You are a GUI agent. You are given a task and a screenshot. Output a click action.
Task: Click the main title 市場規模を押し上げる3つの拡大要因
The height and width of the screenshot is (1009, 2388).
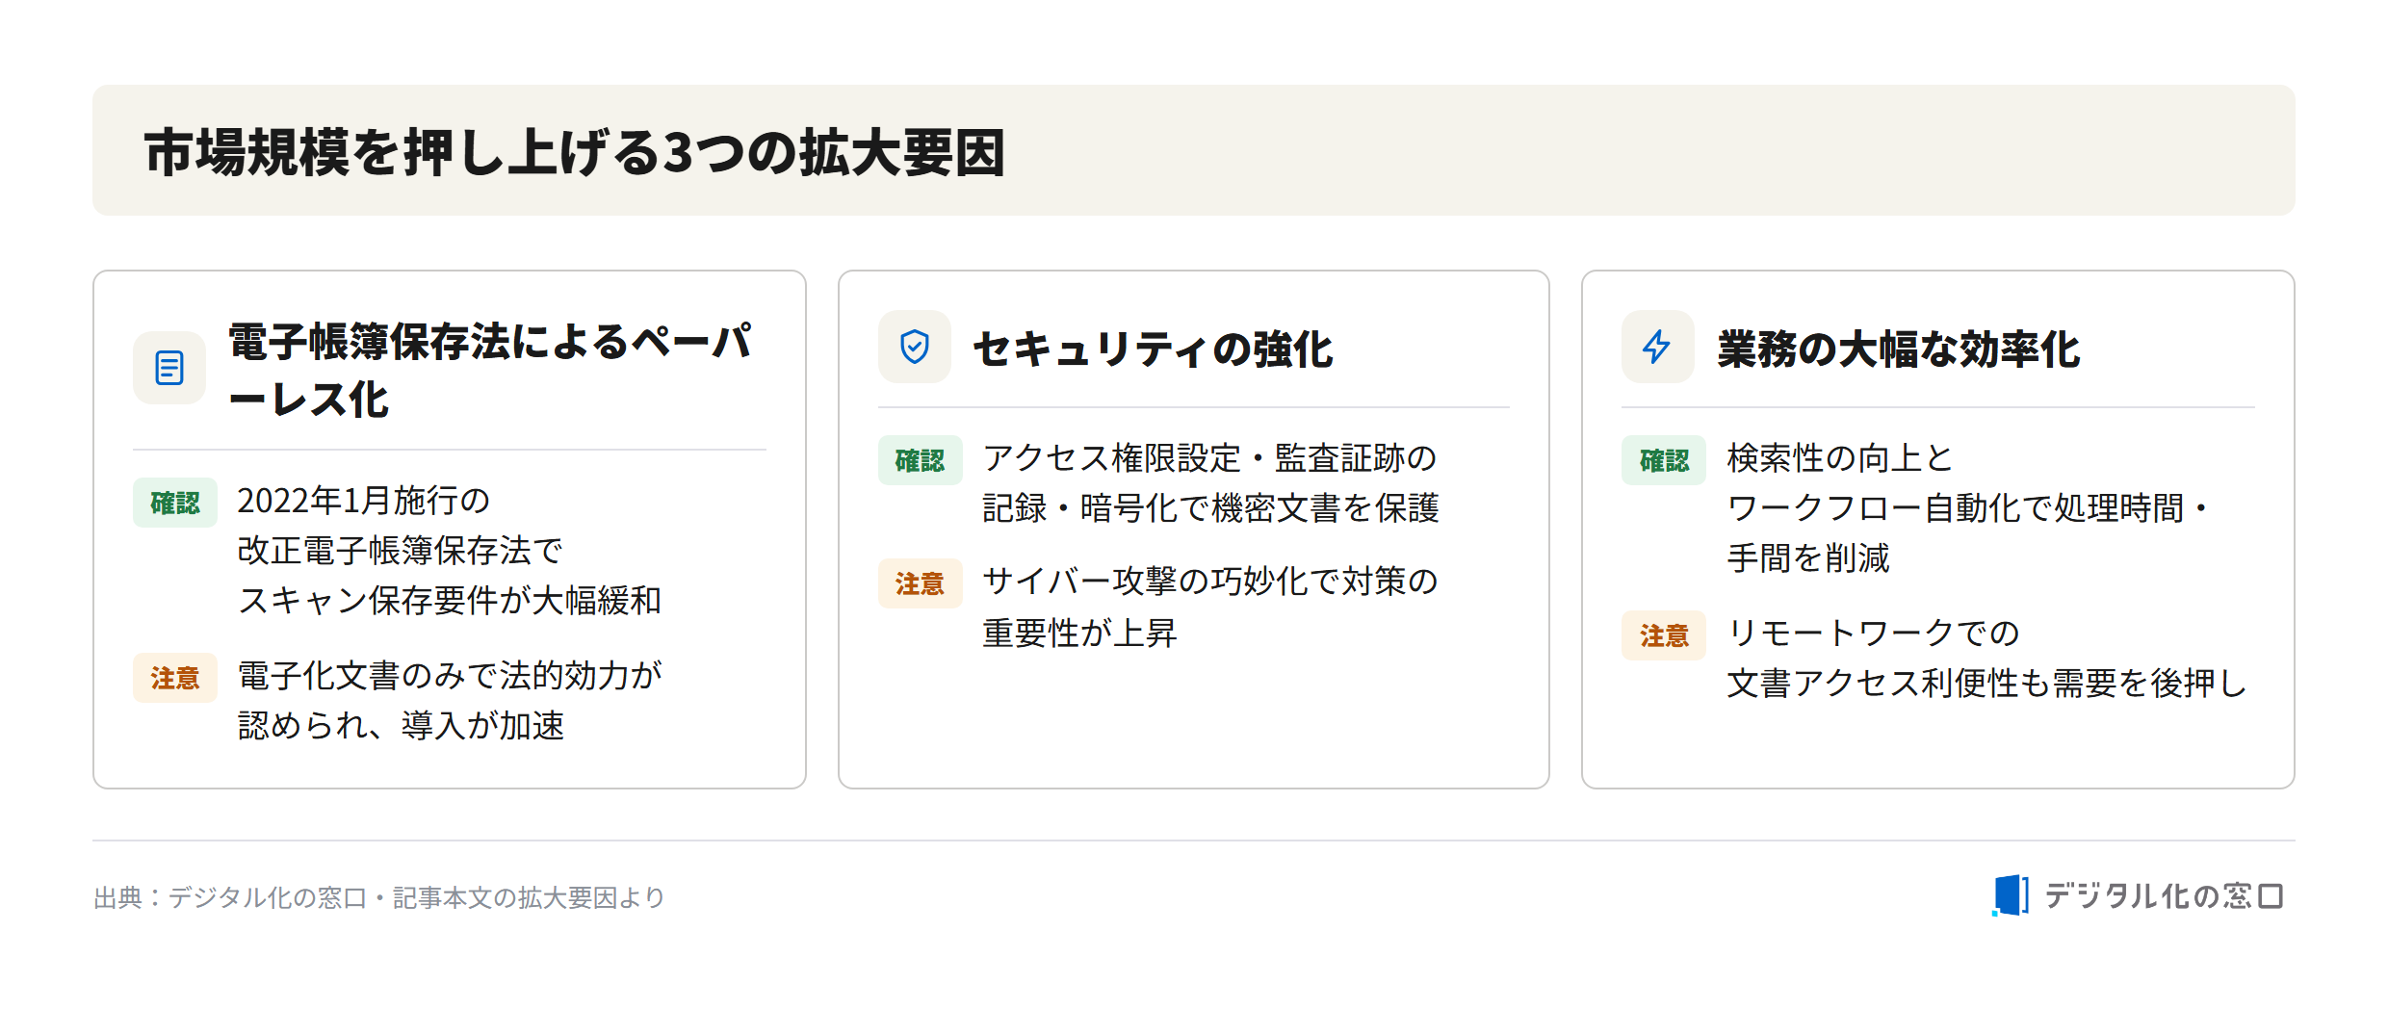[x=575, y=152]
